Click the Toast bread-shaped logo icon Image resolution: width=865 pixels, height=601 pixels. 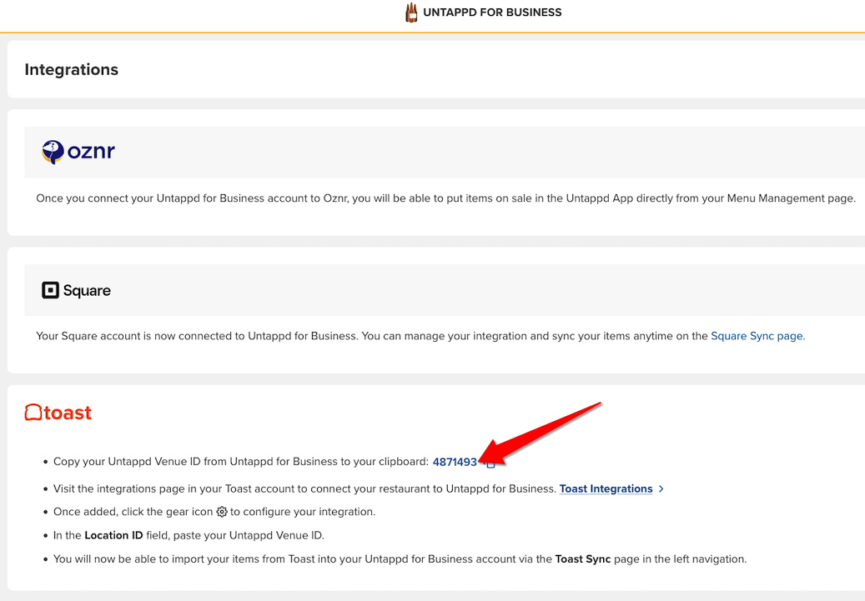[33, 413]
